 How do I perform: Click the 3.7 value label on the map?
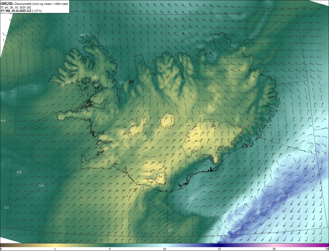click(x=170, y=230)
